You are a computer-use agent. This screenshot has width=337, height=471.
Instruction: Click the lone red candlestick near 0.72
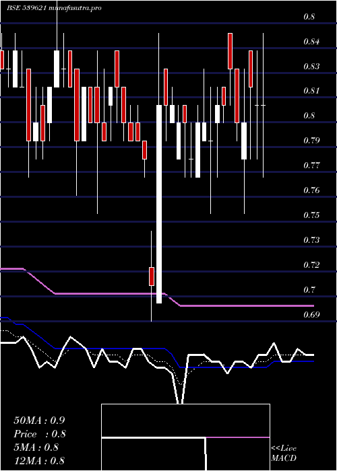(152, 277)
